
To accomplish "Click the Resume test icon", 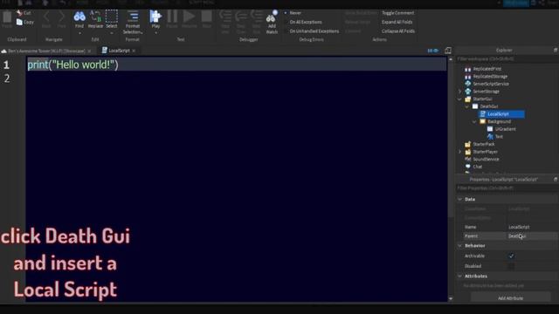I will [x=189, y=17].
